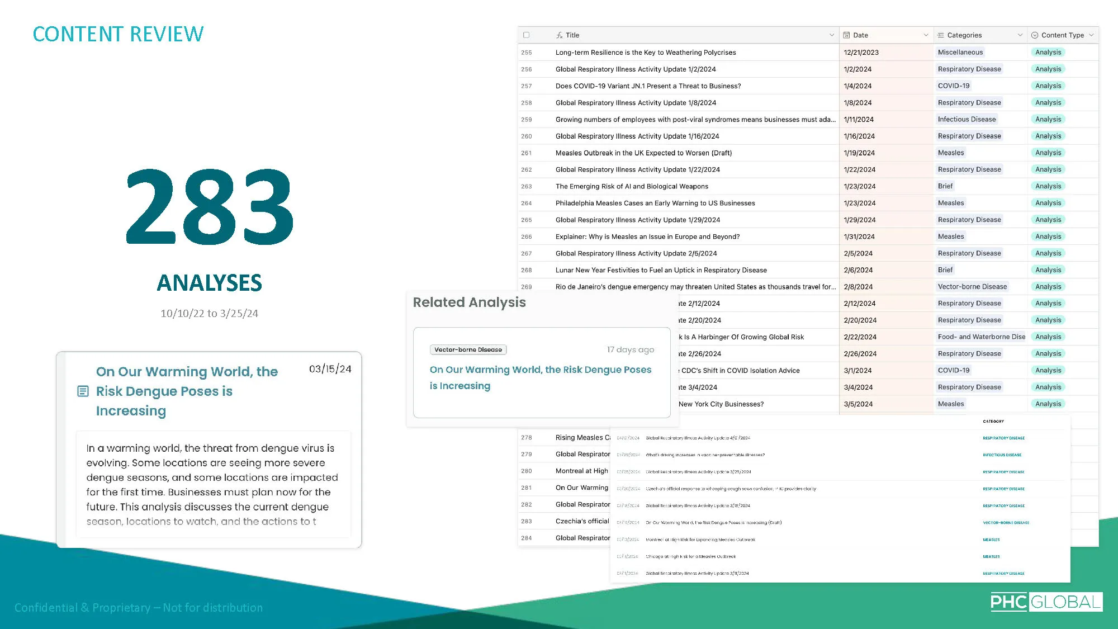Click the document icon beside dengue article card
Image resolution: width=1118 pixels, height=629 pixels.
click(x=83, y=391)
